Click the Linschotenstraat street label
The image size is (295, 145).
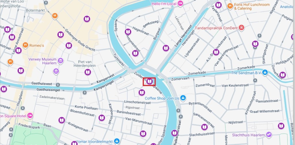(137, 103)
